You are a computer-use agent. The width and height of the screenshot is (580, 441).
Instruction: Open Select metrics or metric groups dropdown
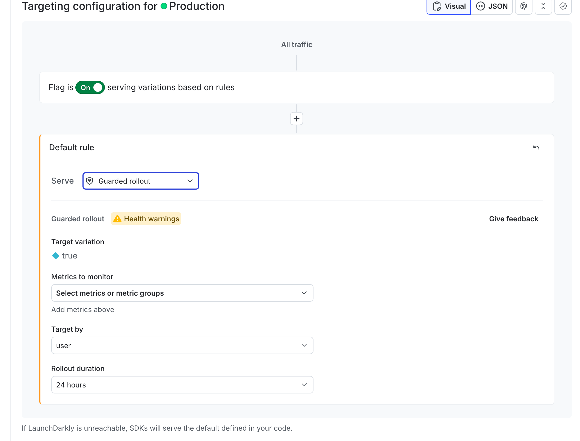(x=182, y=293)
